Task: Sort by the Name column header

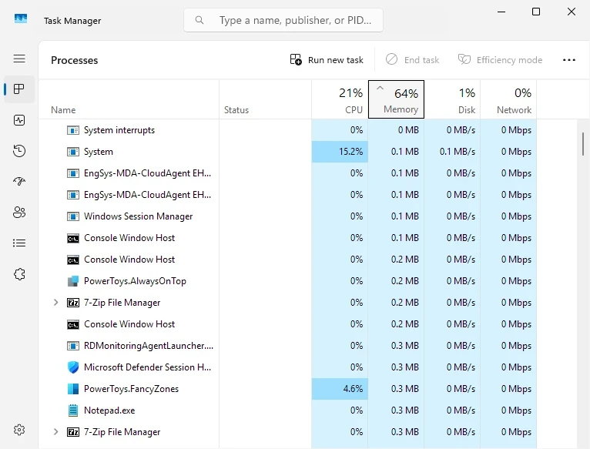Action: pyautogui.click(x=129, y=100)
